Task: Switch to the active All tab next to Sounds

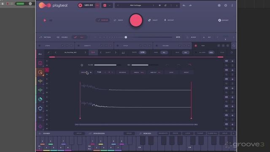Action: (79, 37)
